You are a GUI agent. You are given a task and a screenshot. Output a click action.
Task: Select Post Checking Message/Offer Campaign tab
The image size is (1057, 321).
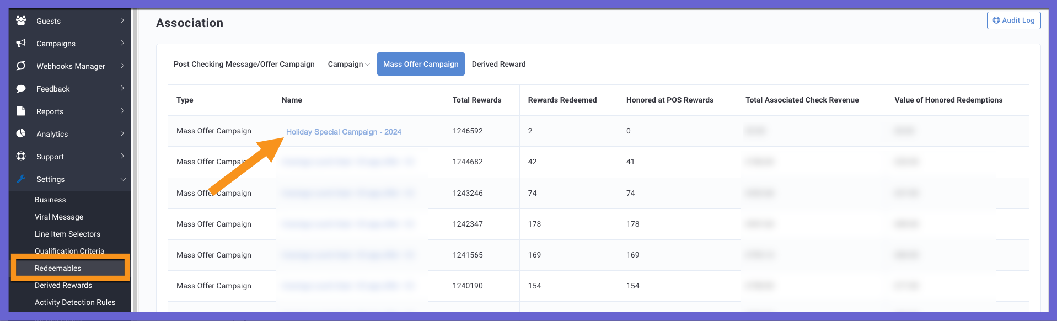(244, 64)
